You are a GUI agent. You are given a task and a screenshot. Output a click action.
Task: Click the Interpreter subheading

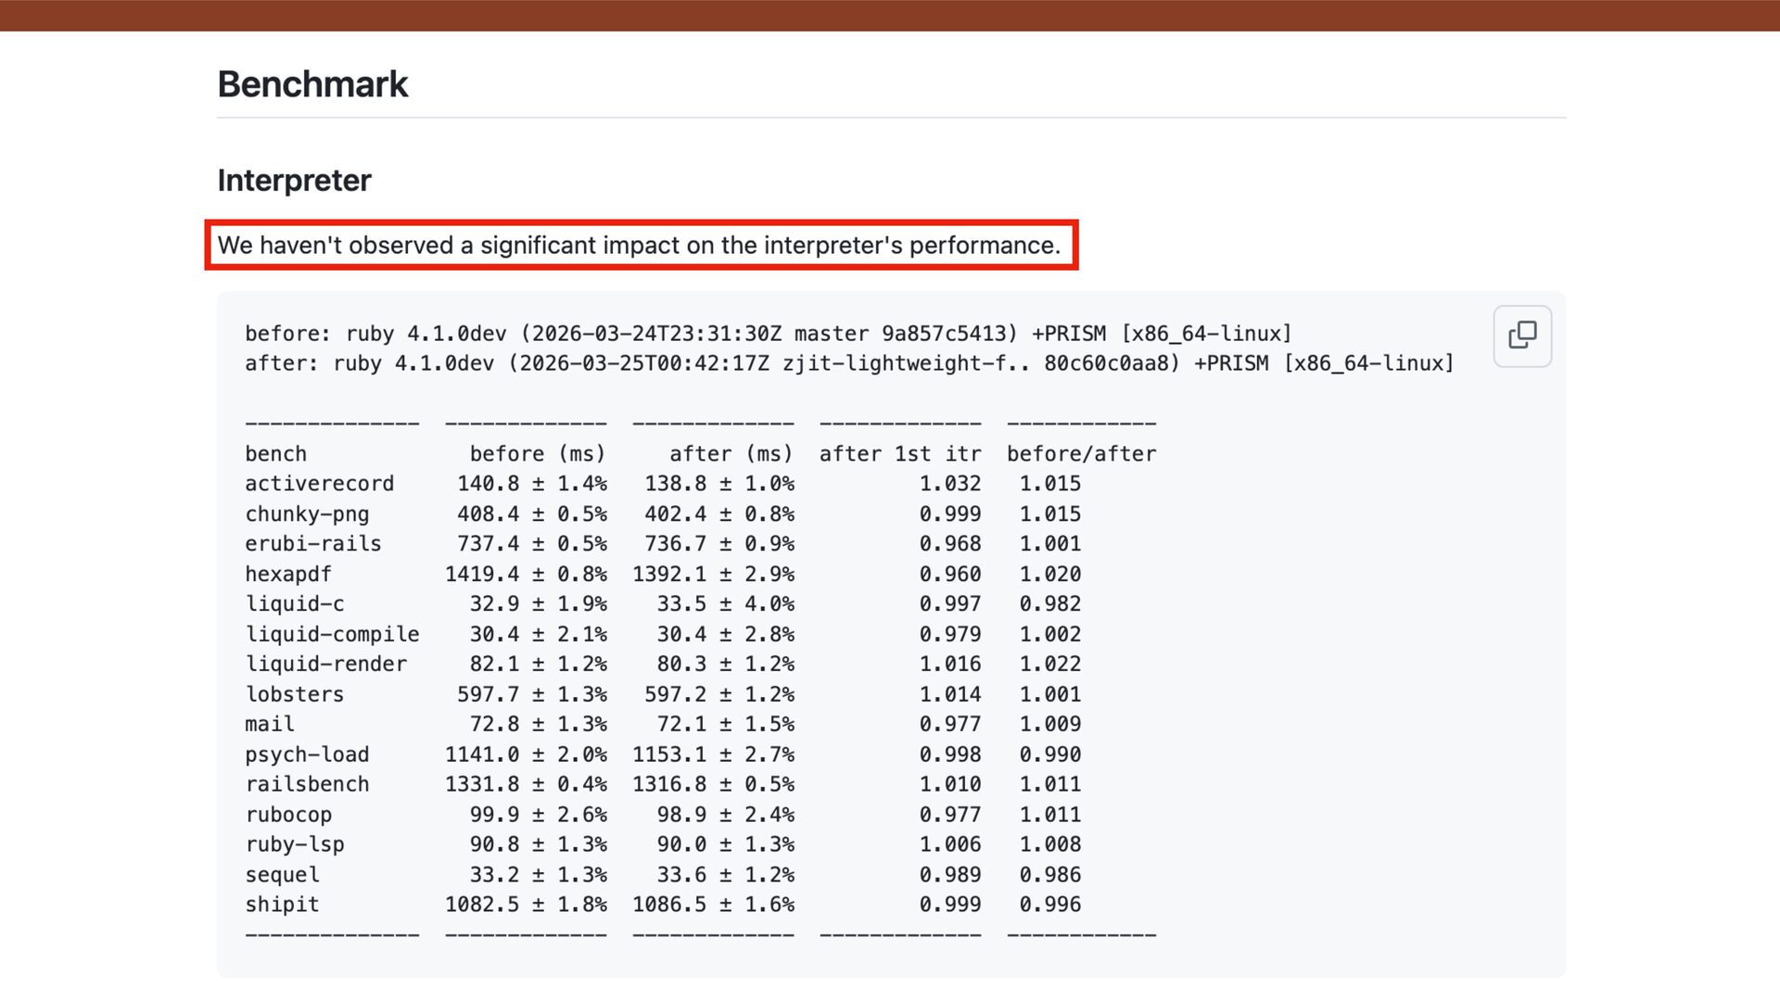click(x=294, y=180)
